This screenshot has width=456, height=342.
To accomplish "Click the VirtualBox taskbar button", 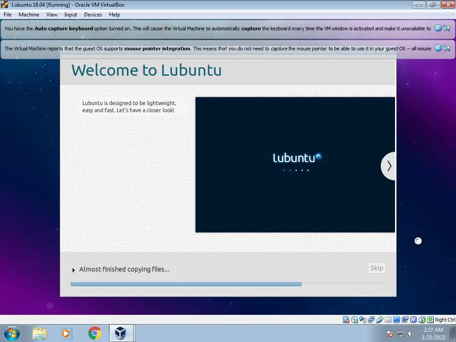I will (x=121, y=333).
